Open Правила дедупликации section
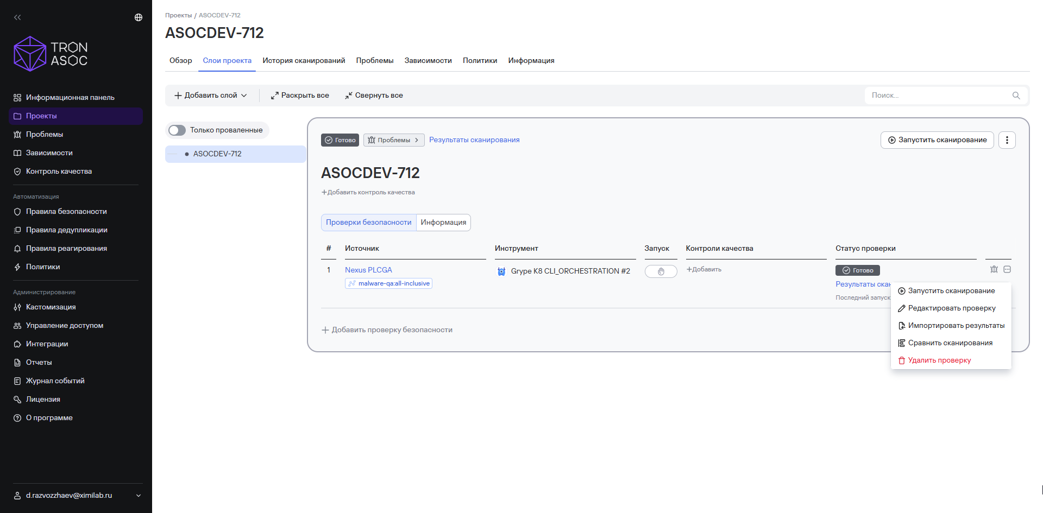 [x=76, y=230]
